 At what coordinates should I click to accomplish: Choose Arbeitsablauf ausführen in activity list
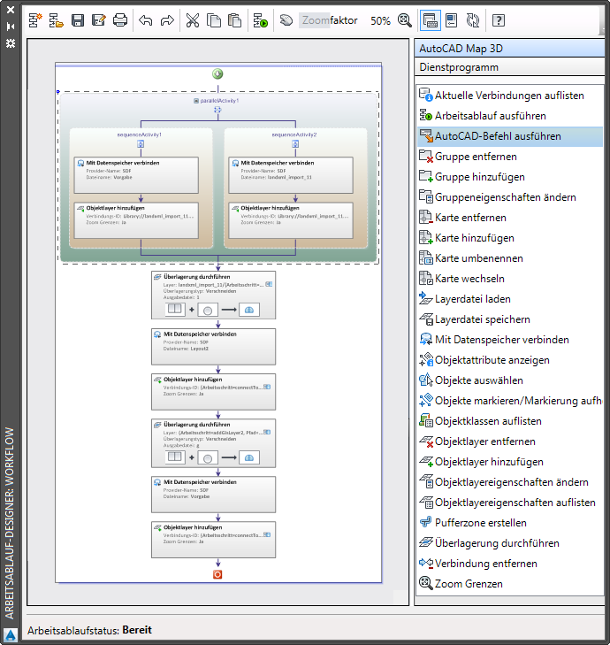[510, 116]
